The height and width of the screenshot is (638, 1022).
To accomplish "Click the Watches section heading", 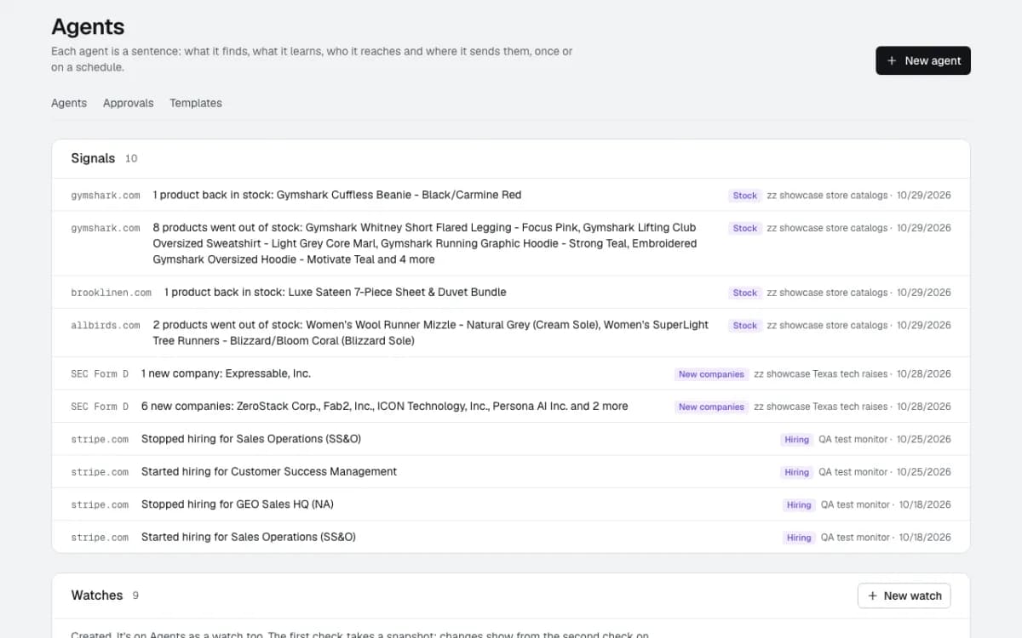I will (97, 595).
